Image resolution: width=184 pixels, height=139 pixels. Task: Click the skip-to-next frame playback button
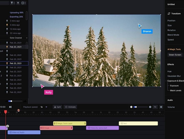coord(10,107)
